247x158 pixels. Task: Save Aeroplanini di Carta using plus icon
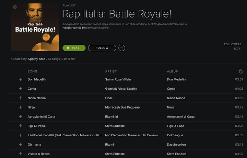click(20, 116)
